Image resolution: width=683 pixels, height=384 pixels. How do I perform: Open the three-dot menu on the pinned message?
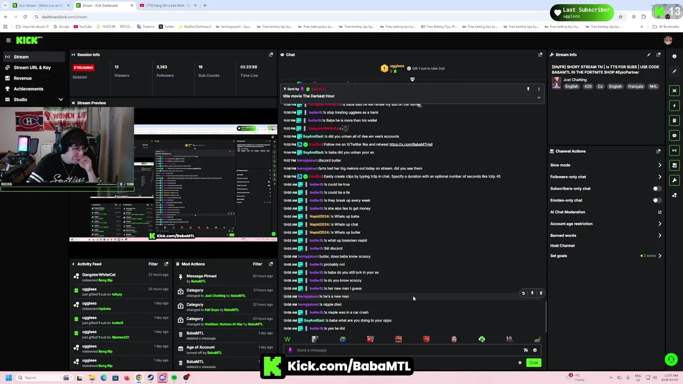(538, 89)
